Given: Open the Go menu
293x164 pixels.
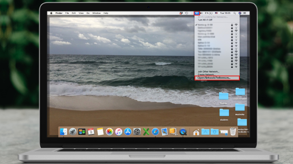Looking at the screenshot, I should (x=88, y=13).
